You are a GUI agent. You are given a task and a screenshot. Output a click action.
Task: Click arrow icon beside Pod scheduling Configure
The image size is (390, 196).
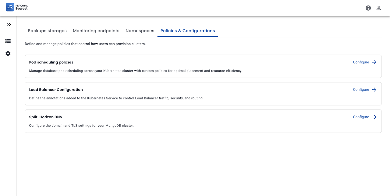pyautogui.click(x=374, y=62)
